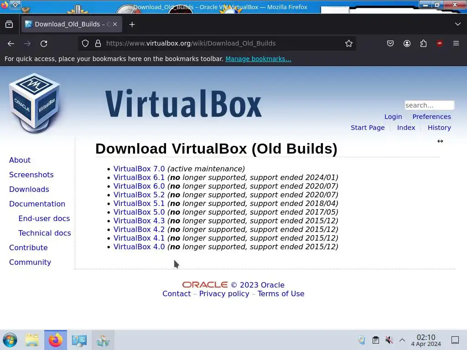Open the Save to Pocket icon

[390, 43]
